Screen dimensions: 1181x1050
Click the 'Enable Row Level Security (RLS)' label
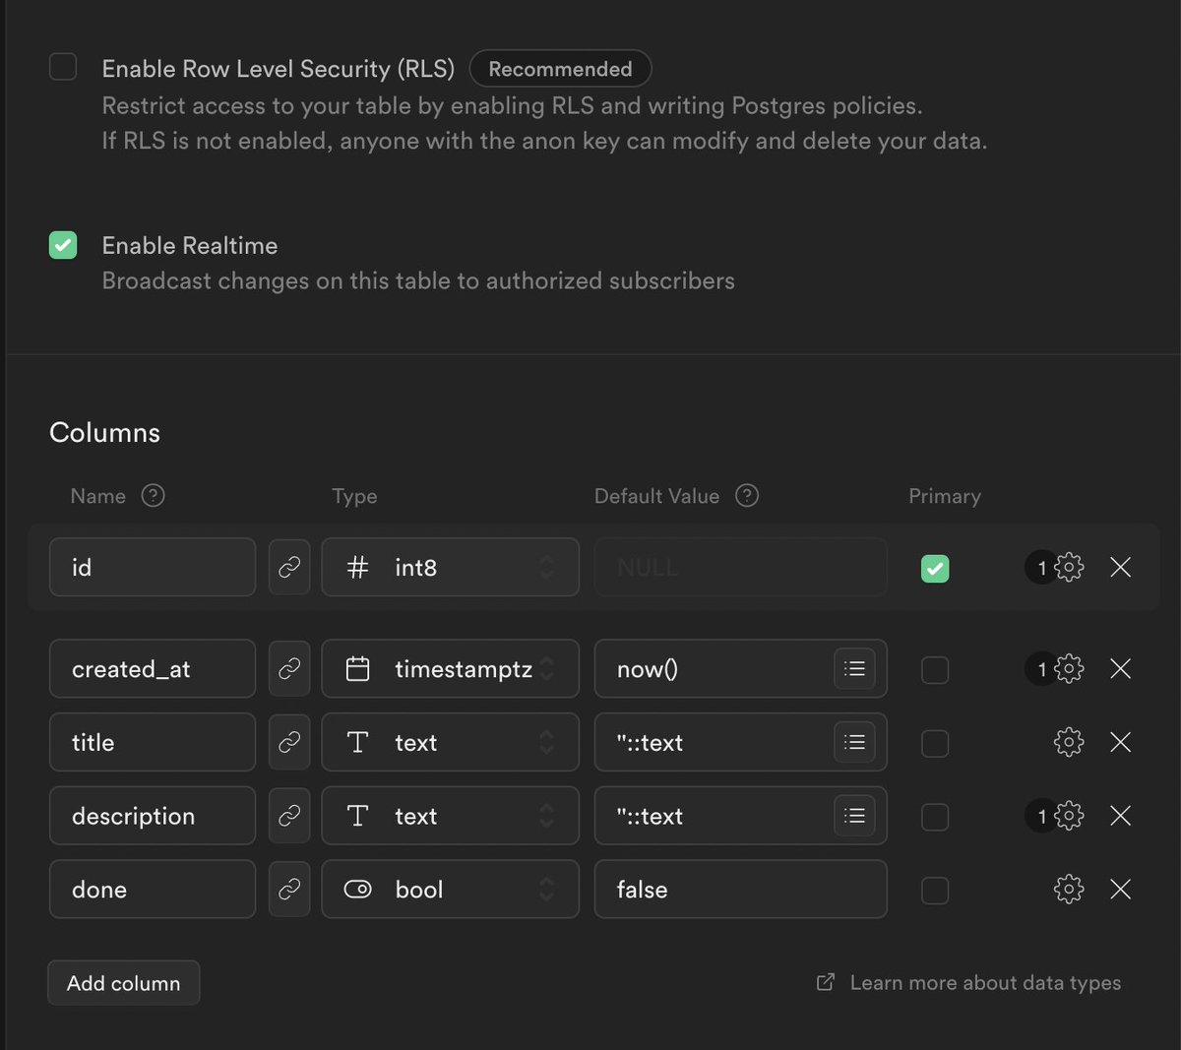coord(279,69)
